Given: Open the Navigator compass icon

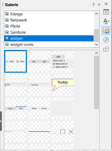Looking at the screenshot, I should [106, 40].
